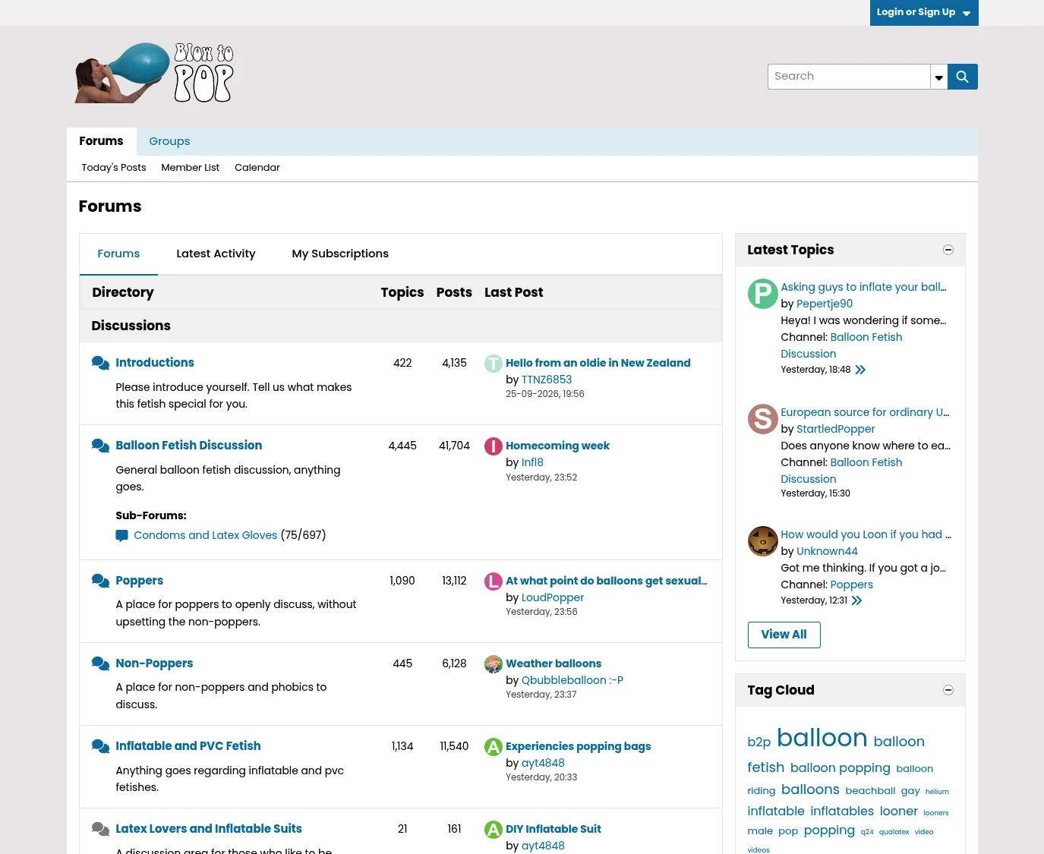Open the Latest Activity tab
Image resolution: width=1044 pixels, height=854 pixels.
pyautogui.click(x=216, y=254)
